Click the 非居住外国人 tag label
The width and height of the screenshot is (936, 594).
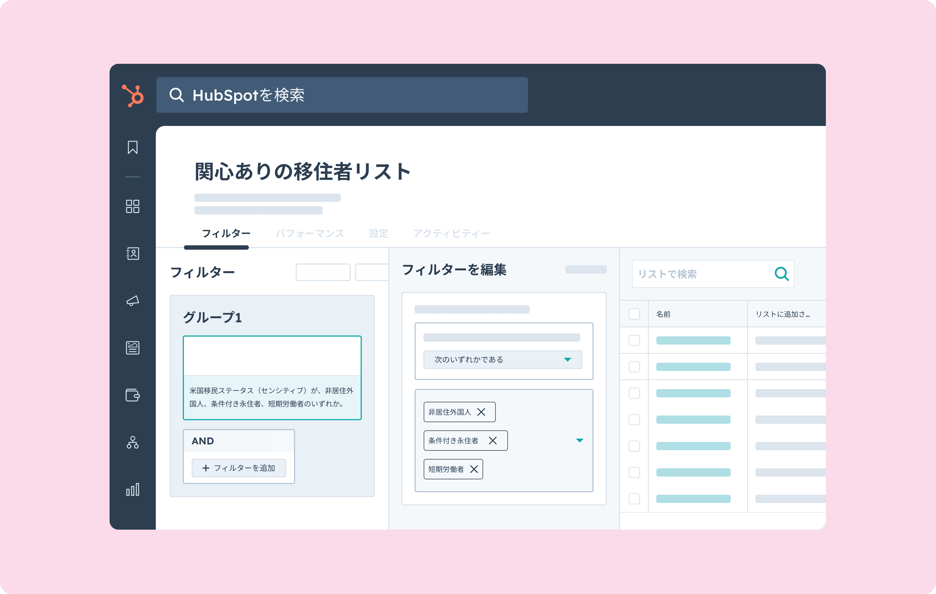tap(450, 412)
